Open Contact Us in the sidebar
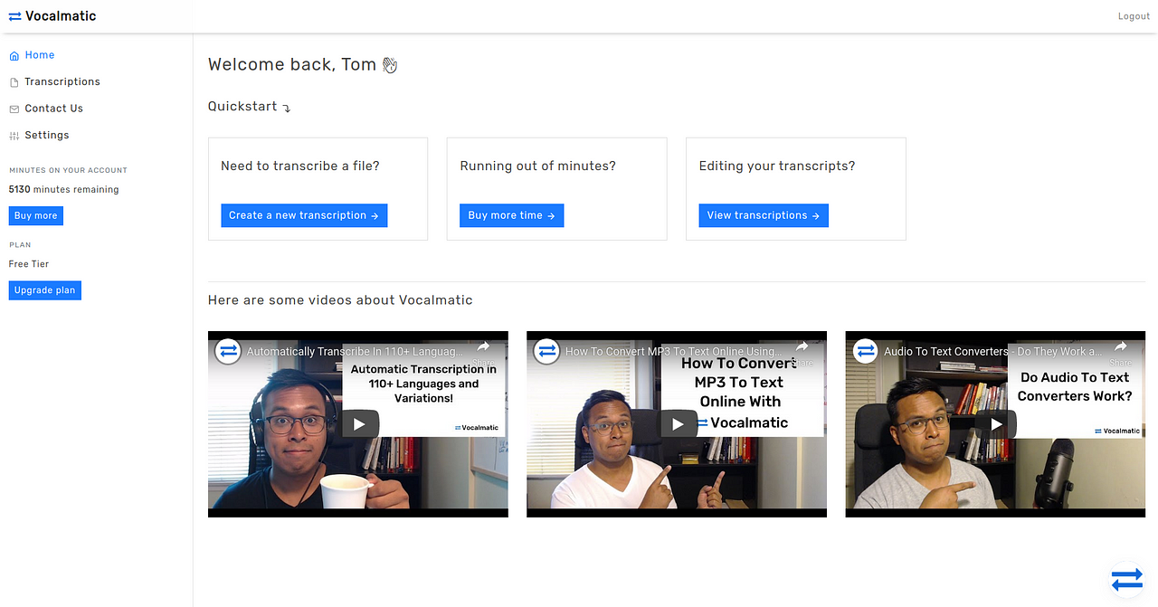Screen dimensions: 1158x607 [54, 109]
